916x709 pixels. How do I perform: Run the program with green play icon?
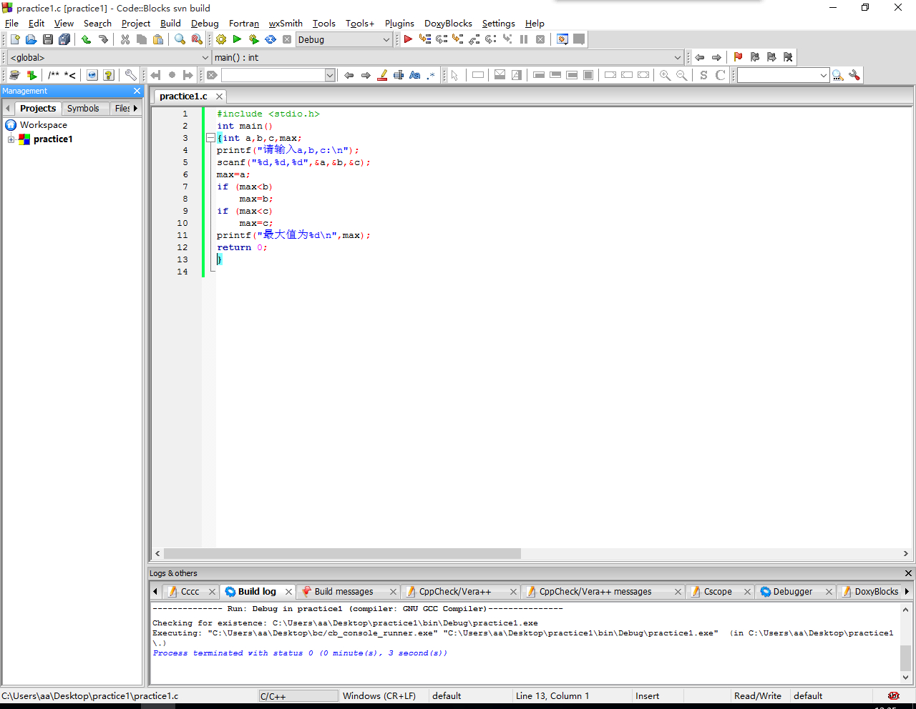point(237,39)
